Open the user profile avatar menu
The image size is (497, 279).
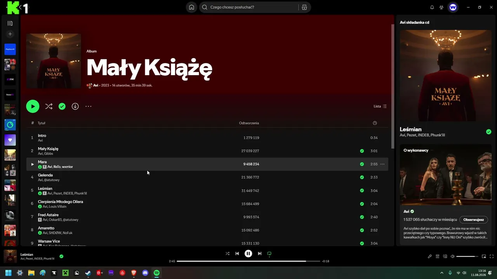(453, 7)
